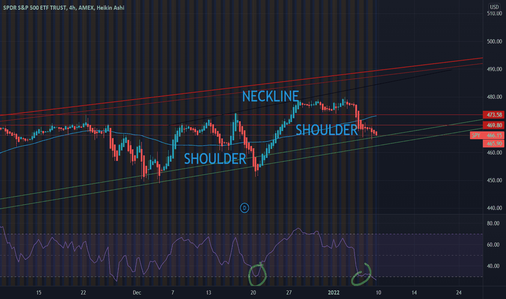The image size is (506, 299).
Task: Click the RSI 40.00 axis label
Action: pos(493,266)
